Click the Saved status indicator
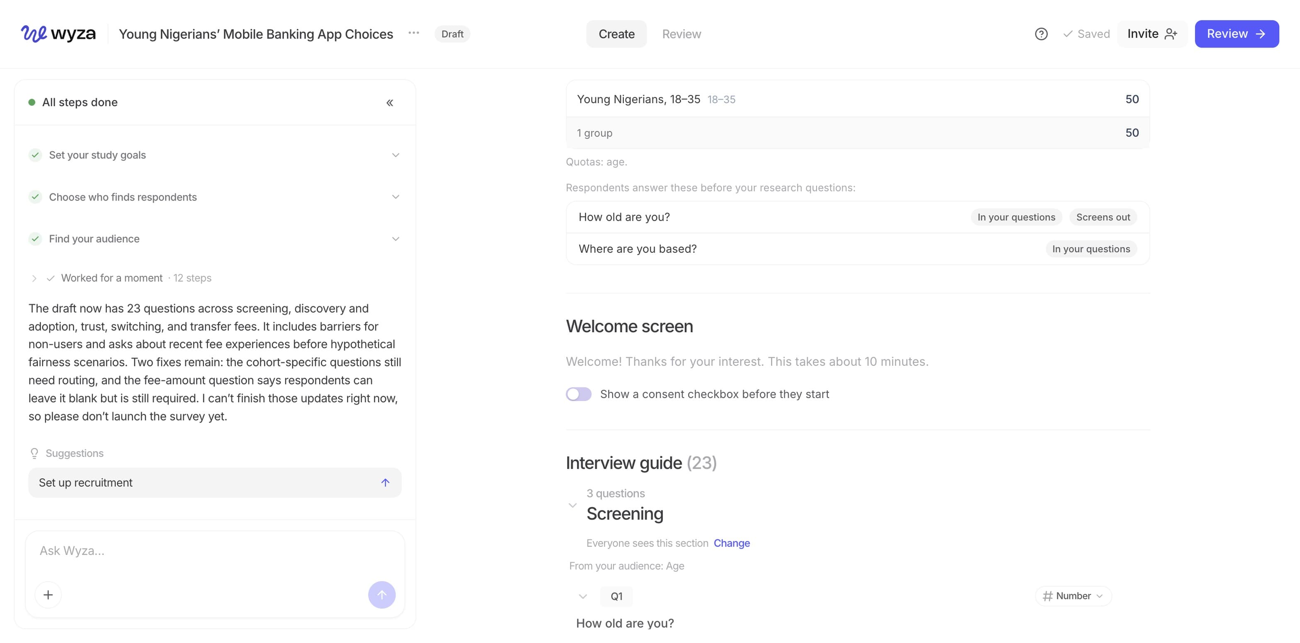This screenshot has height=643, width=1300. [x=1086, y=34]
